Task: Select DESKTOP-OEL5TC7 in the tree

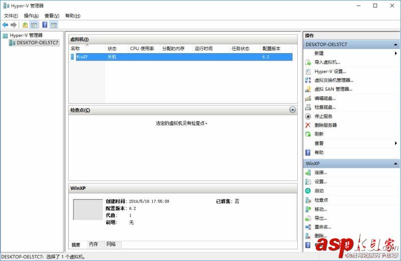Action: [x=37, y=43]
